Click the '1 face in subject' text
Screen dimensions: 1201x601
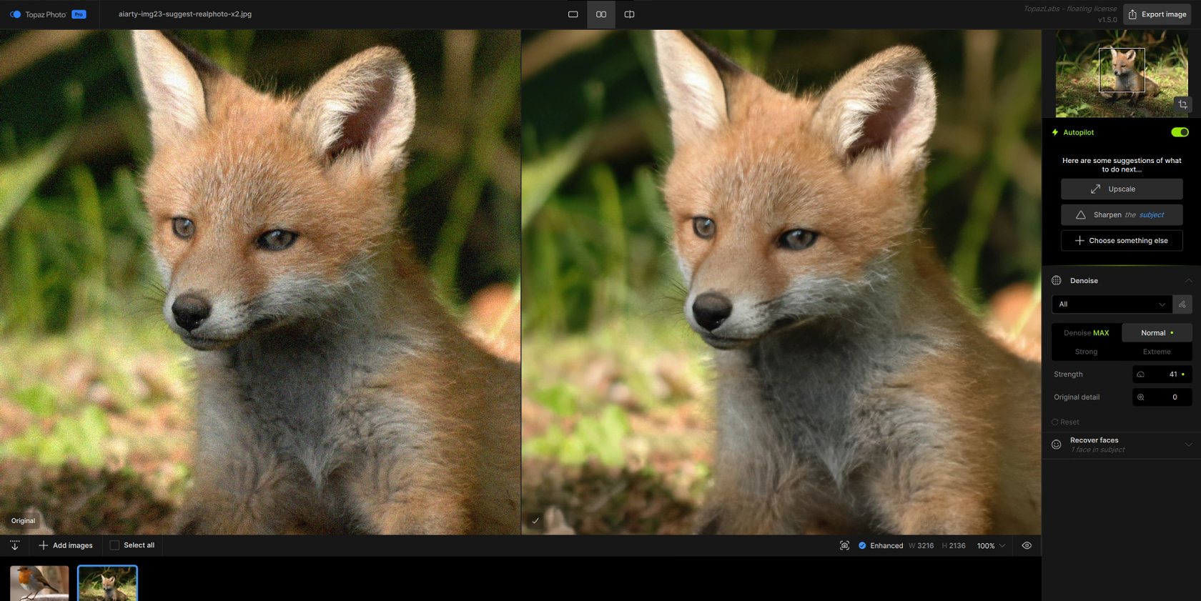[1097, 450]
